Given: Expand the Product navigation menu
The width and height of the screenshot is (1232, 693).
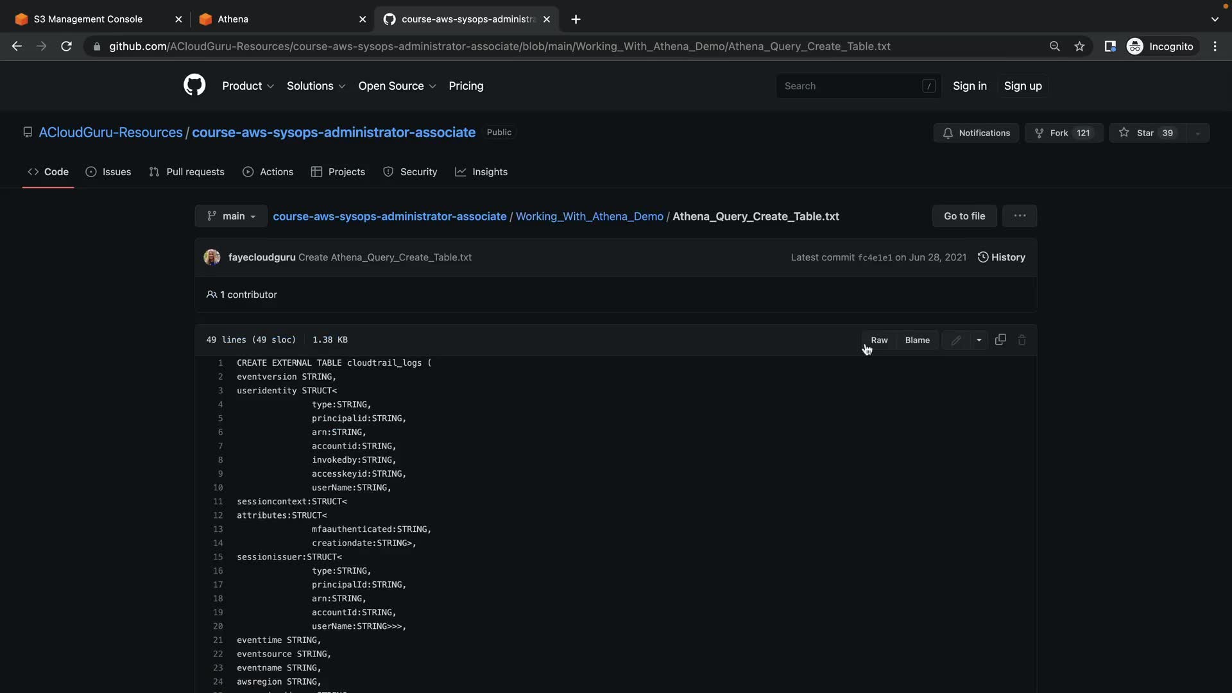Looking at the screenshot, I should click(248, 86).
